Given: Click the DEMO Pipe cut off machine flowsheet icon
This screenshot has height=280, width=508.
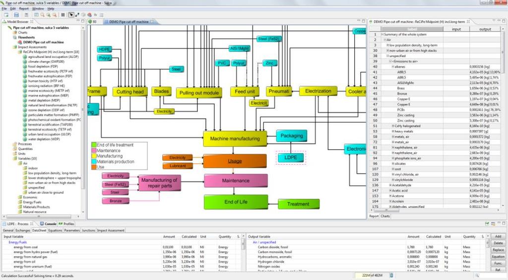Looking at the screenshot, I should click(x=20, y=42).
